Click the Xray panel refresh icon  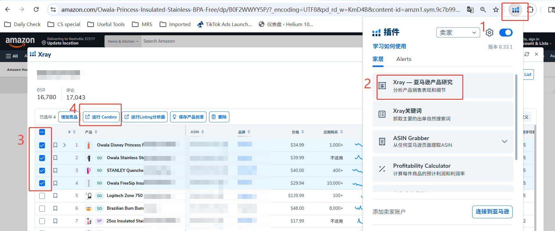tap(527, 54)
